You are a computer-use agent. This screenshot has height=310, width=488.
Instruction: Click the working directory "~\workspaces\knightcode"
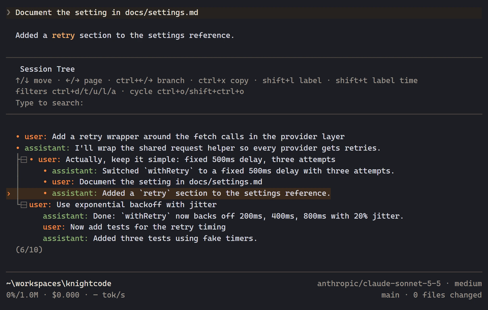click(x=59, y=284)
